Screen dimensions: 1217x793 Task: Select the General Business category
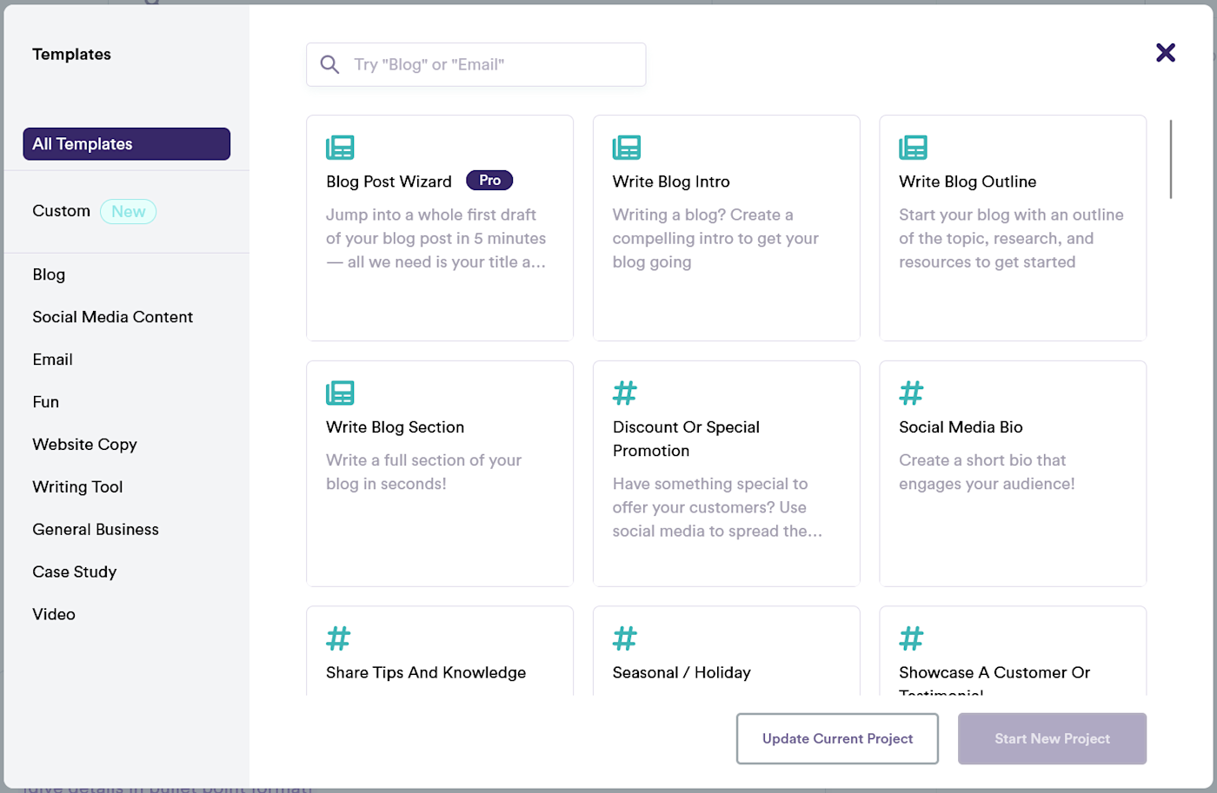click(x=96, y=530)
